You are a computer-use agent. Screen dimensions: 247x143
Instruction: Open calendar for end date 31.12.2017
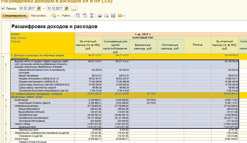click(66, 8)
